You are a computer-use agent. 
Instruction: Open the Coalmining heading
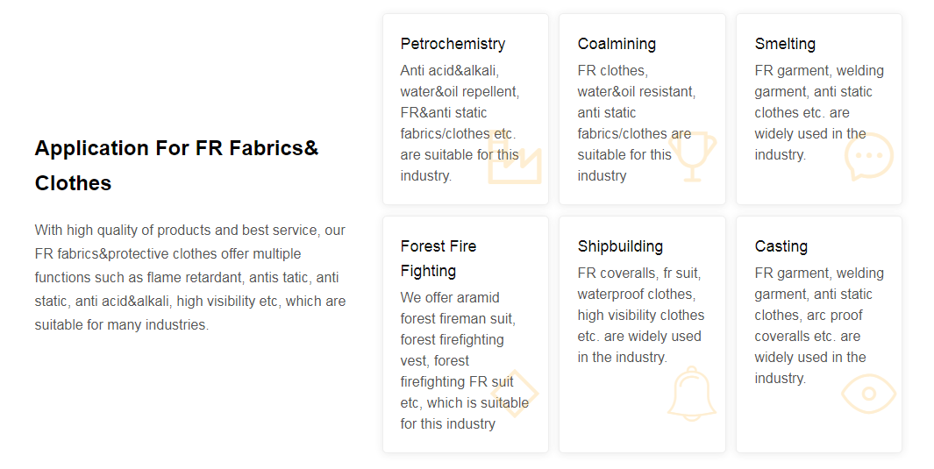point(617,44)
